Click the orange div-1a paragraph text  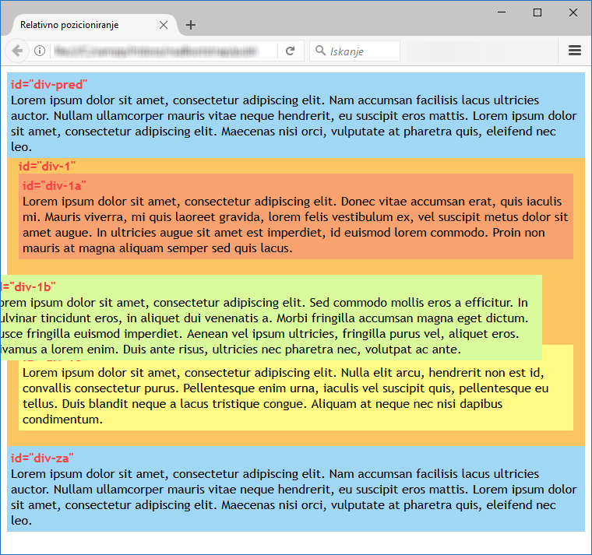pyautogui.click(x=295, y=224)
